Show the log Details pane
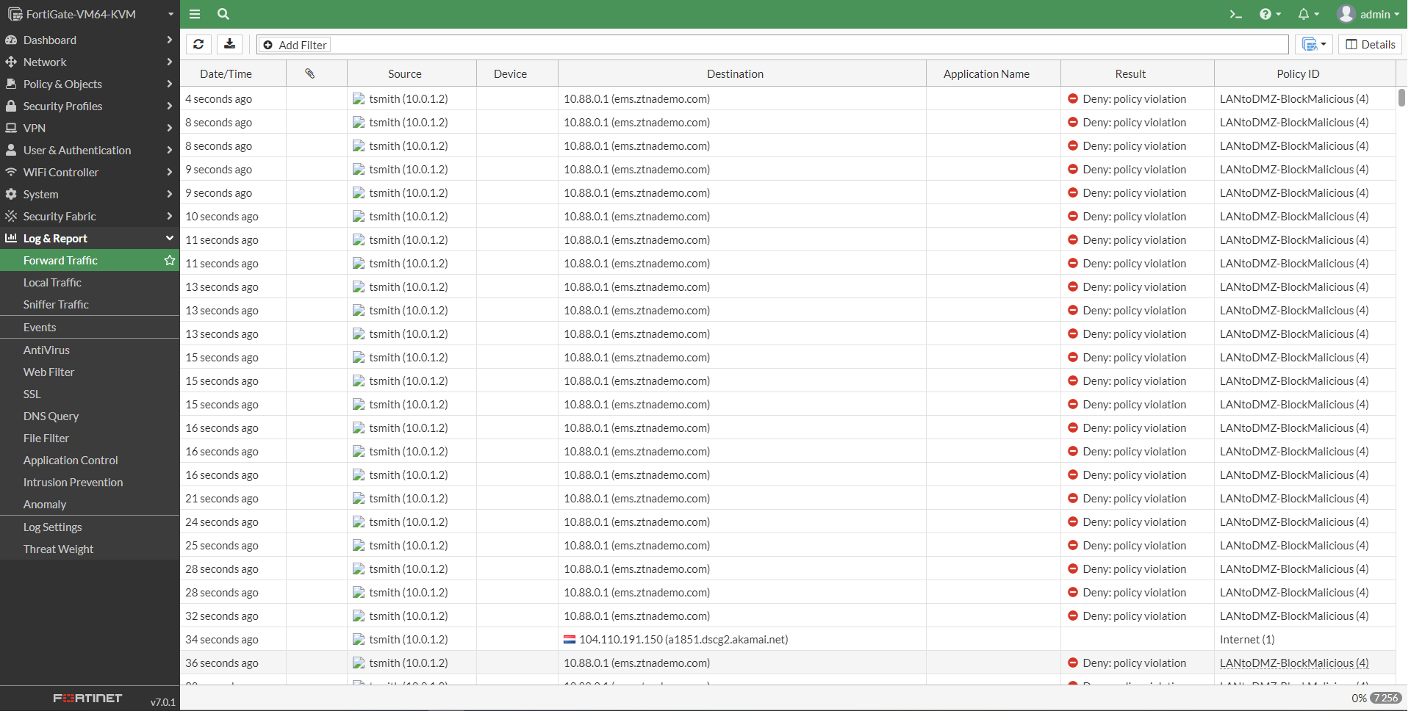 (1370, 44)
